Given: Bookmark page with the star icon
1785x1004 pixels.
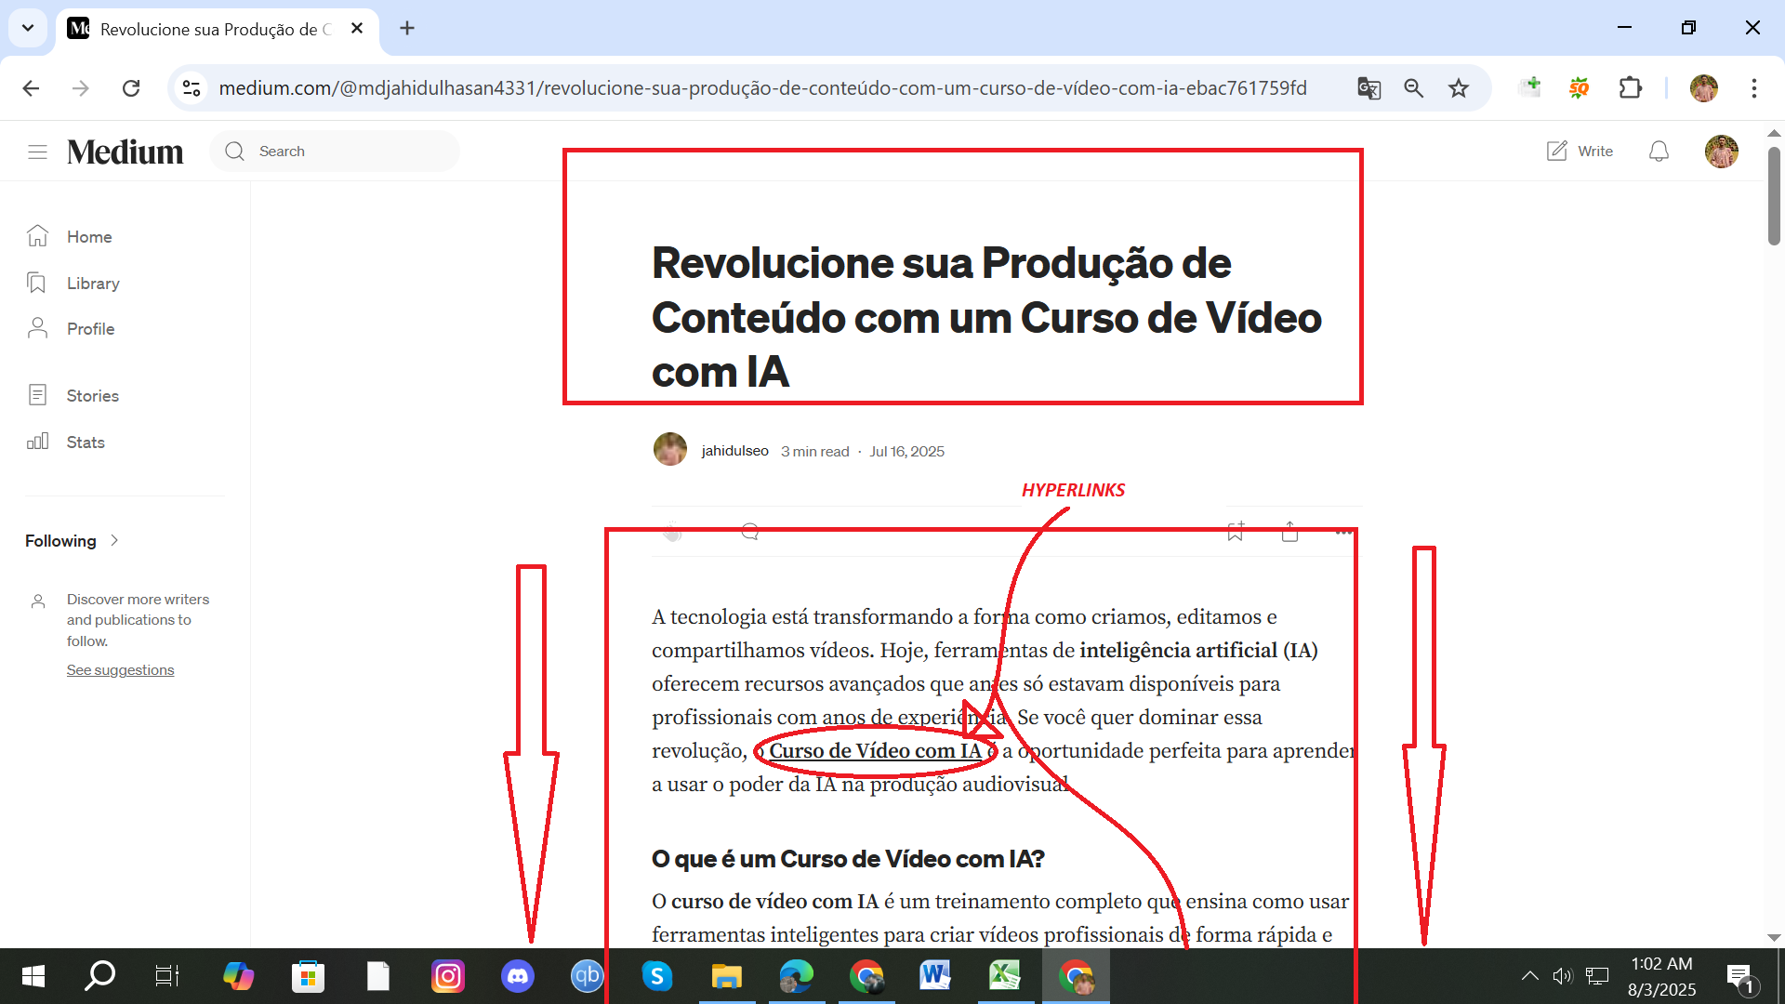Looking at the screenshot, I should [1459, 88].
